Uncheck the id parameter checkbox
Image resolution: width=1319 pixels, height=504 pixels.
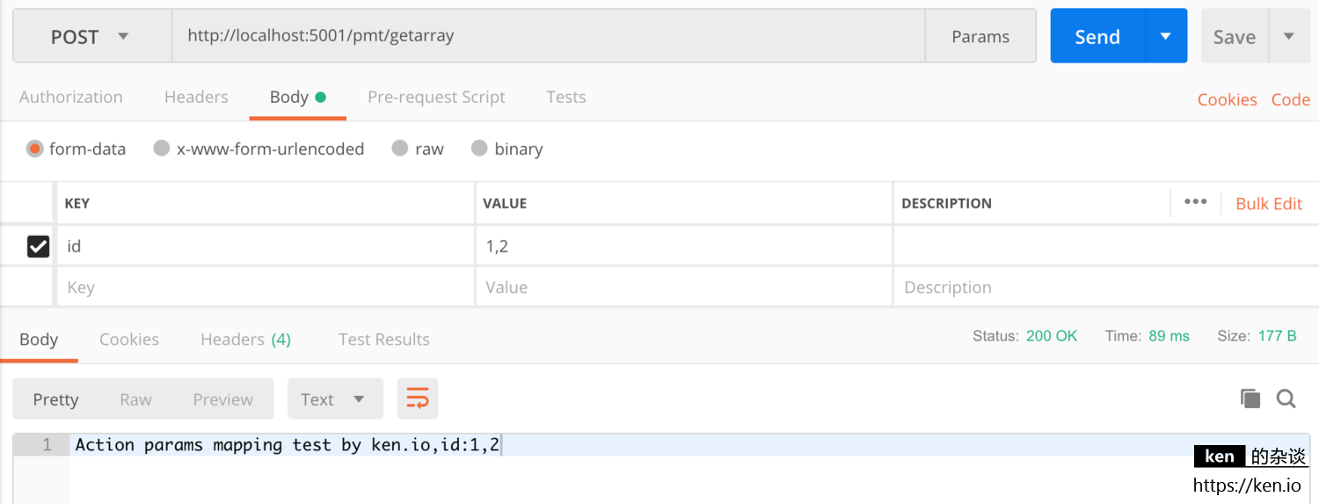(x=38, y=246)
